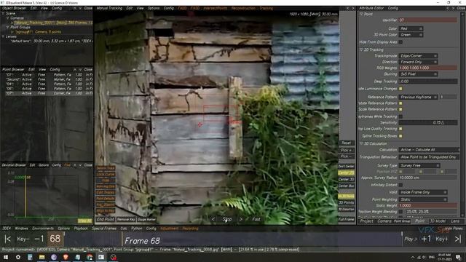466x262 pixels.
Task: Click the tracking reticle cross in the viewport
Action: click(x=200, y=124)
